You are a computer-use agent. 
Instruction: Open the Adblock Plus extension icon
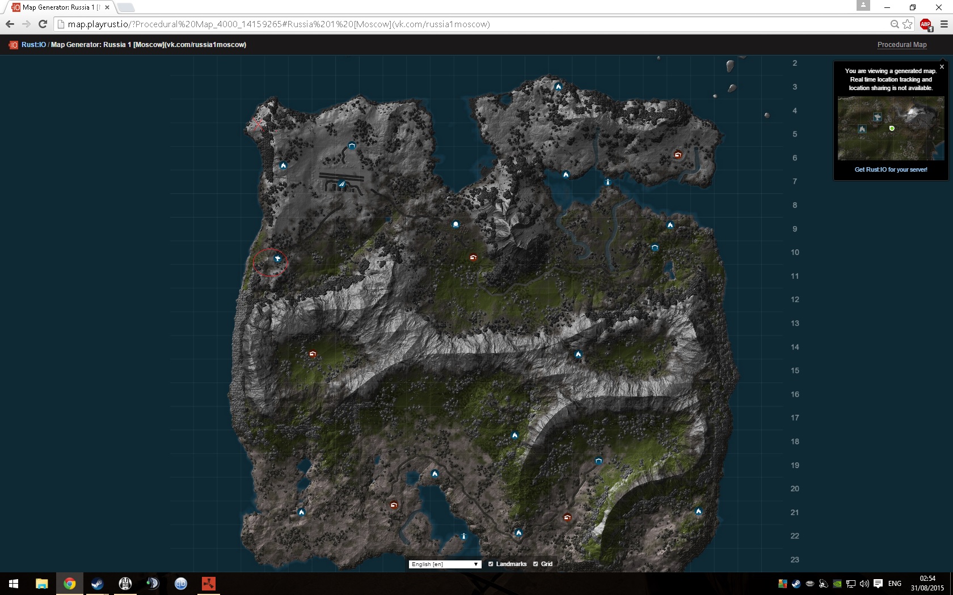[x=926, y=24]
